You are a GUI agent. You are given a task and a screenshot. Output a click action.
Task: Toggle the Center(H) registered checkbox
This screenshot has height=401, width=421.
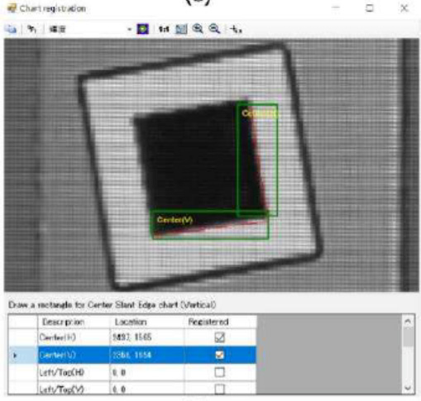(x=219, y=337)
